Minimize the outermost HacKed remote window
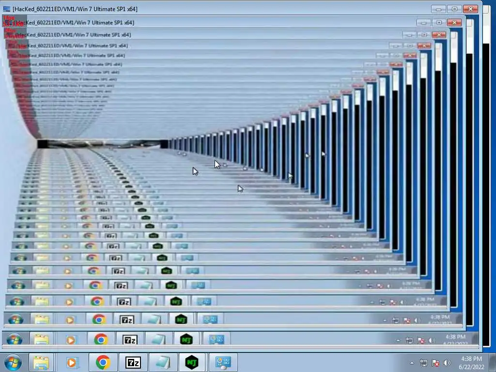Viewport: 496px width, 372px height. (438, 9)
